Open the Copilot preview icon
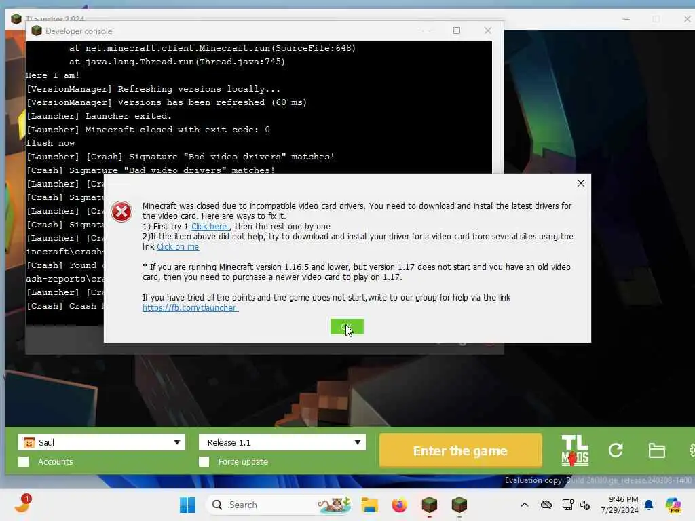 pos(673,505)
